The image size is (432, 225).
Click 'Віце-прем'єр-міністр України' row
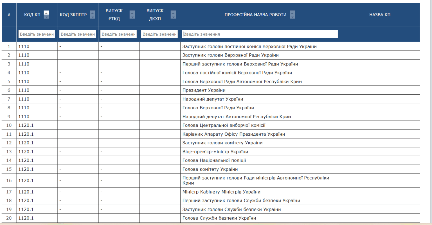point(215,152)
